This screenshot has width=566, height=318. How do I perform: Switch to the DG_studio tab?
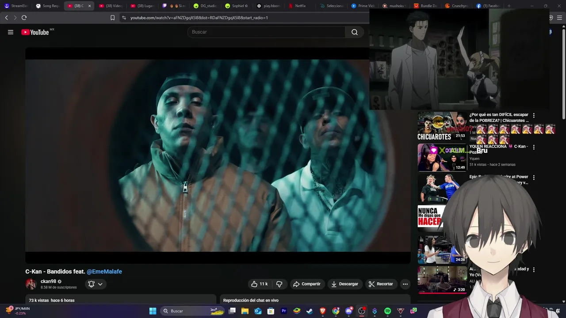tap(205, 6)
